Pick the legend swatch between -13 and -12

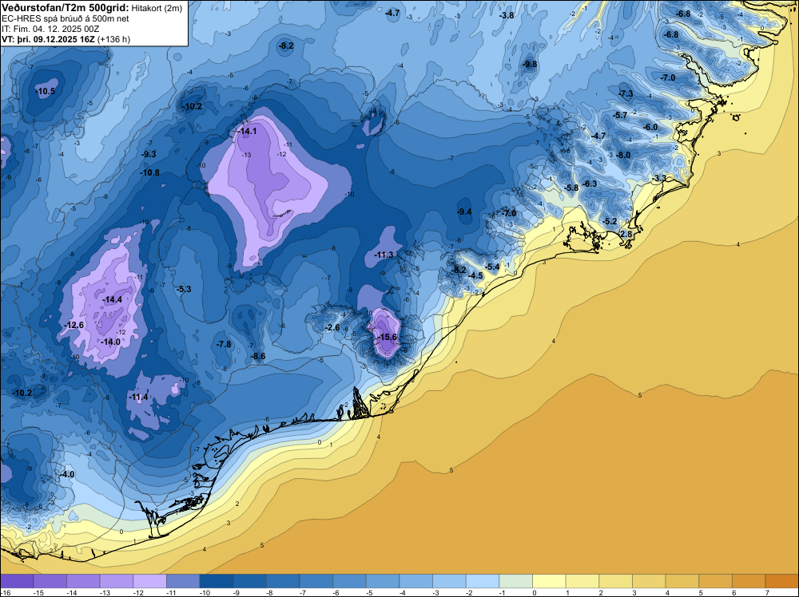coord(117,581)
